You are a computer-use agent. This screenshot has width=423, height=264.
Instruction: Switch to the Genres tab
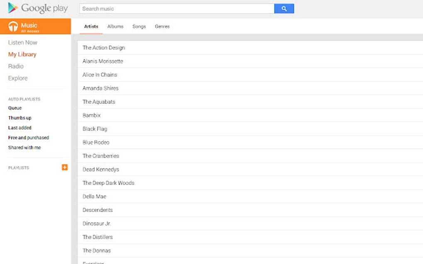162,26
